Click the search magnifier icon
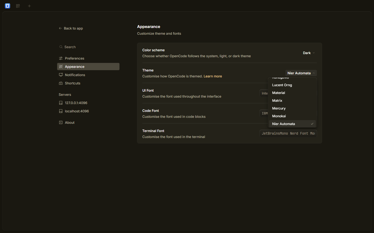 [x=61, y=47]
